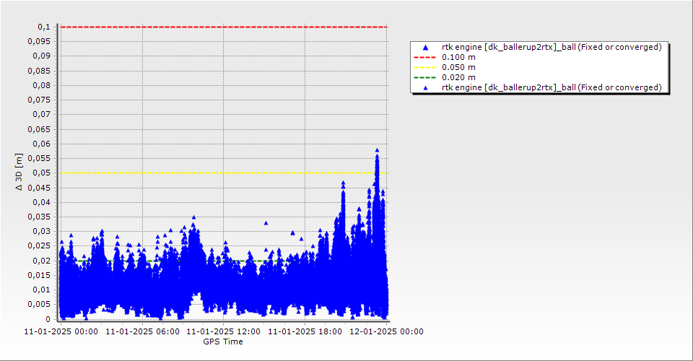Click the small blue triangle legend marker
Image resolution: width=693 pixels, height=361 pixels.
(x=426, y=88)
